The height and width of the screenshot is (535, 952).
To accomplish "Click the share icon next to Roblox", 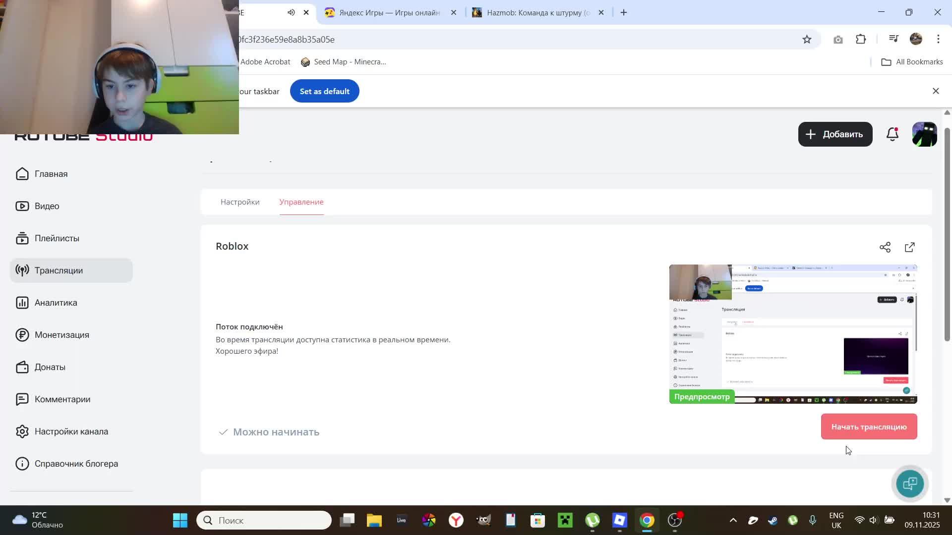I will tap(885, 247).
